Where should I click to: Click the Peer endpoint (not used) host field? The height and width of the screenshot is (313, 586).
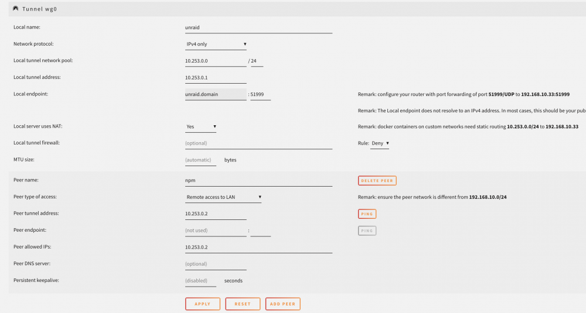click(x=216, y=231)
